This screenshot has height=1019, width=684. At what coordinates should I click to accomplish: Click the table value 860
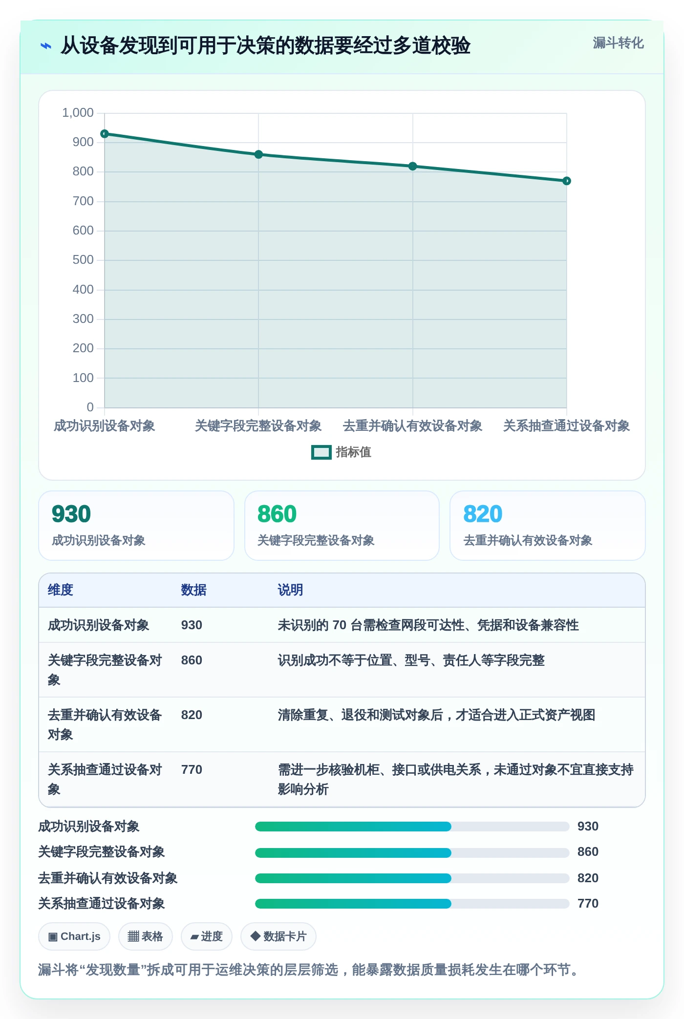click(x=192, y=660)
